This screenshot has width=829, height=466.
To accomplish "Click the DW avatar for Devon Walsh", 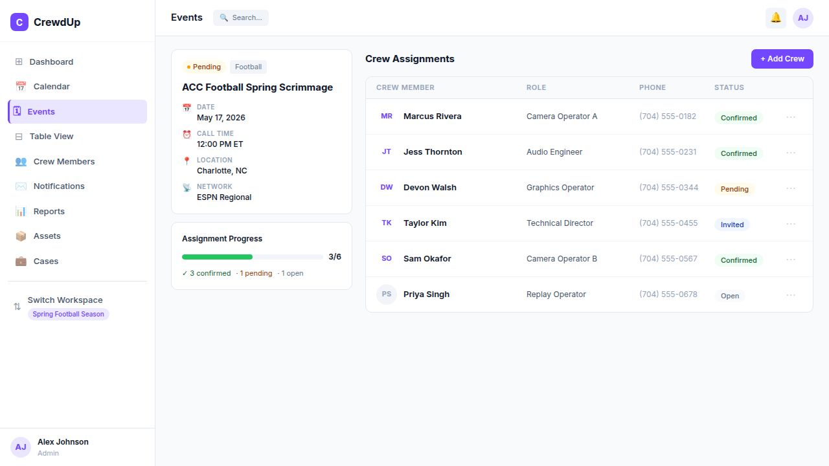I will (387, 188).
